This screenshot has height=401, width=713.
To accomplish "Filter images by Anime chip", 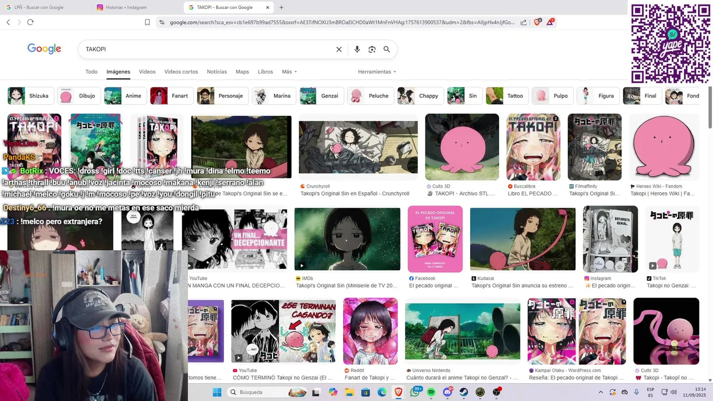I will (x=125, y=96).
